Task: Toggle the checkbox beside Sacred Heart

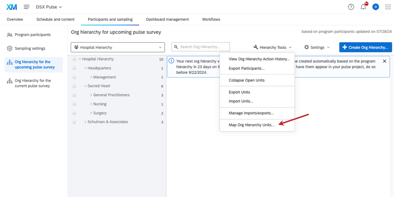Action: point(74,86)
